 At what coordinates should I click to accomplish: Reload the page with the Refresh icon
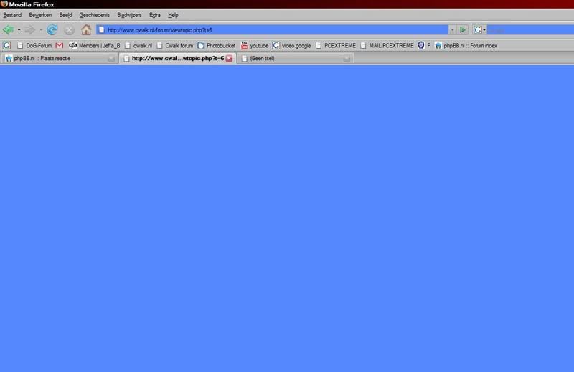[x=52, y=30]
